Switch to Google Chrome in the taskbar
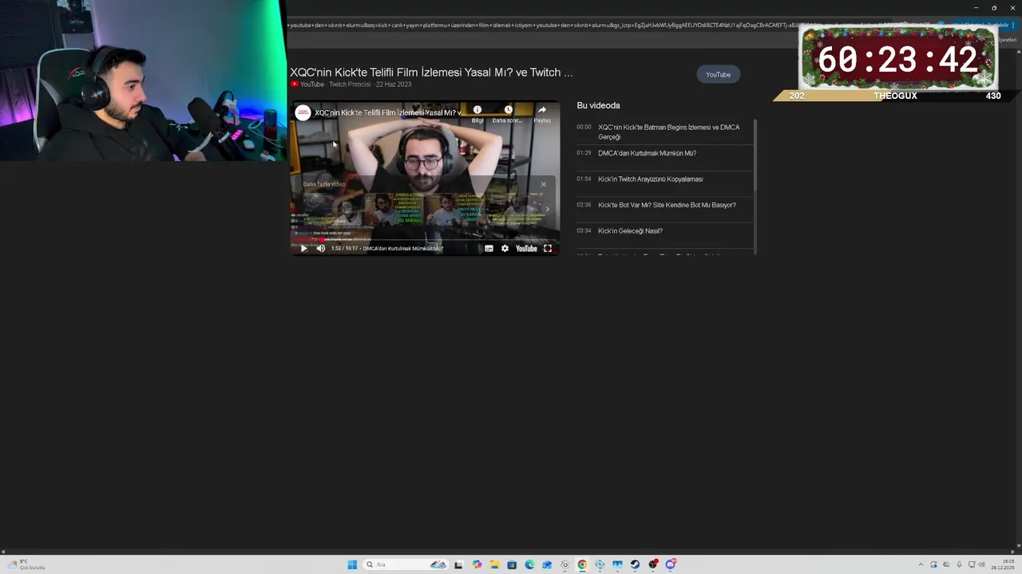 (x=582, y=564)
